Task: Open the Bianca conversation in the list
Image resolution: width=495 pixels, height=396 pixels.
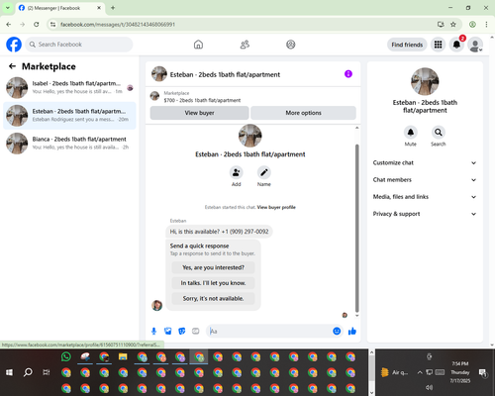Action: [x=69, y=144]
